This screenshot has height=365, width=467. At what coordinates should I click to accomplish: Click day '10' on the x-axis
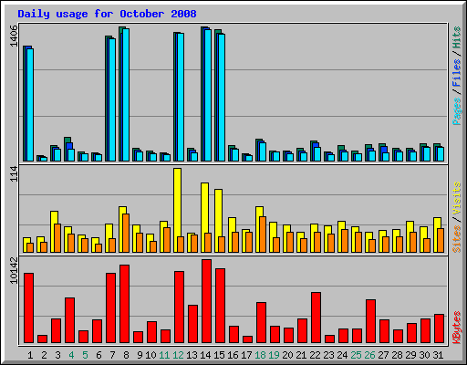pos(150,355)
